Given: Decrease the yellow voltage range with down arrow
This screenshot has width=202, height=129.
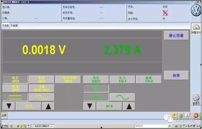Looking at the screenshot, I should pyautogui.click(x=9, y=106).
